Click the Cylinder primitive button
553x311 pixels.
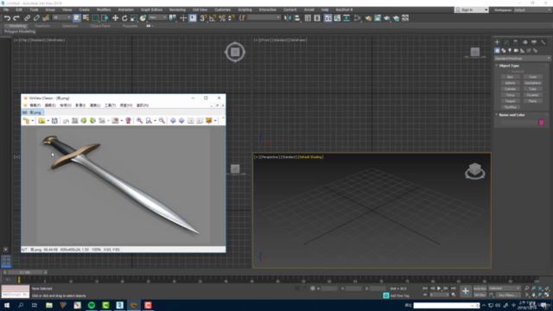[510, 89]
